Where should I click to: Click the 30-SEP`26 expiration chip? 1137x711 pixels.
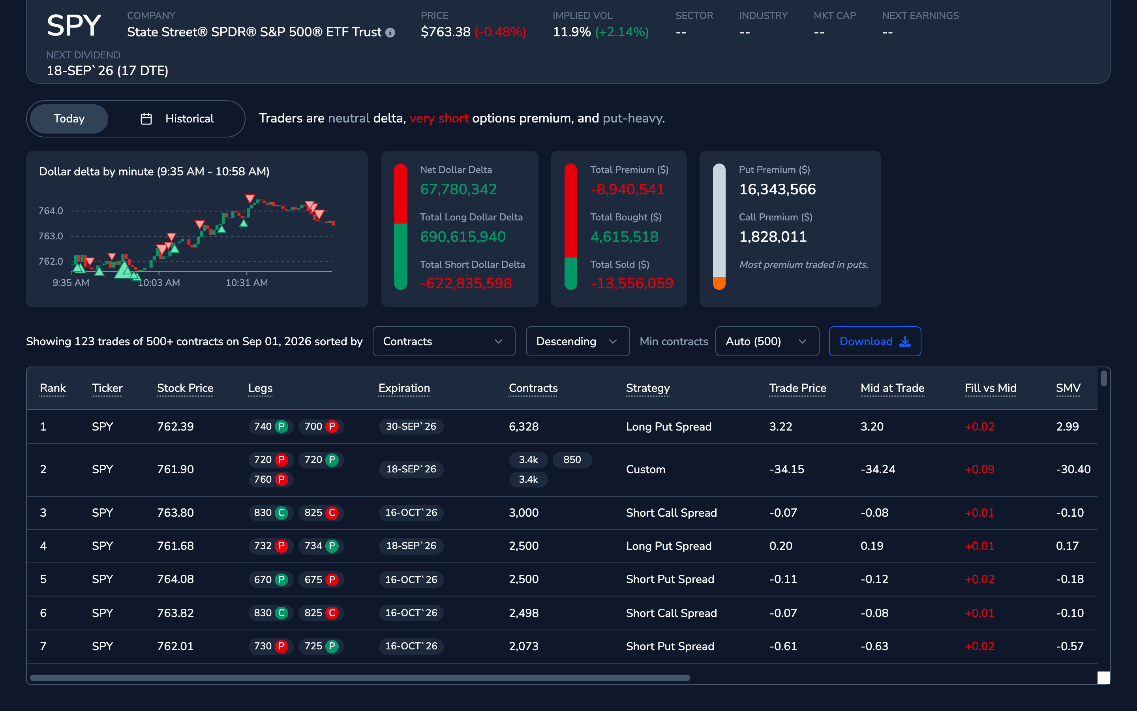[x=411, y=427]
